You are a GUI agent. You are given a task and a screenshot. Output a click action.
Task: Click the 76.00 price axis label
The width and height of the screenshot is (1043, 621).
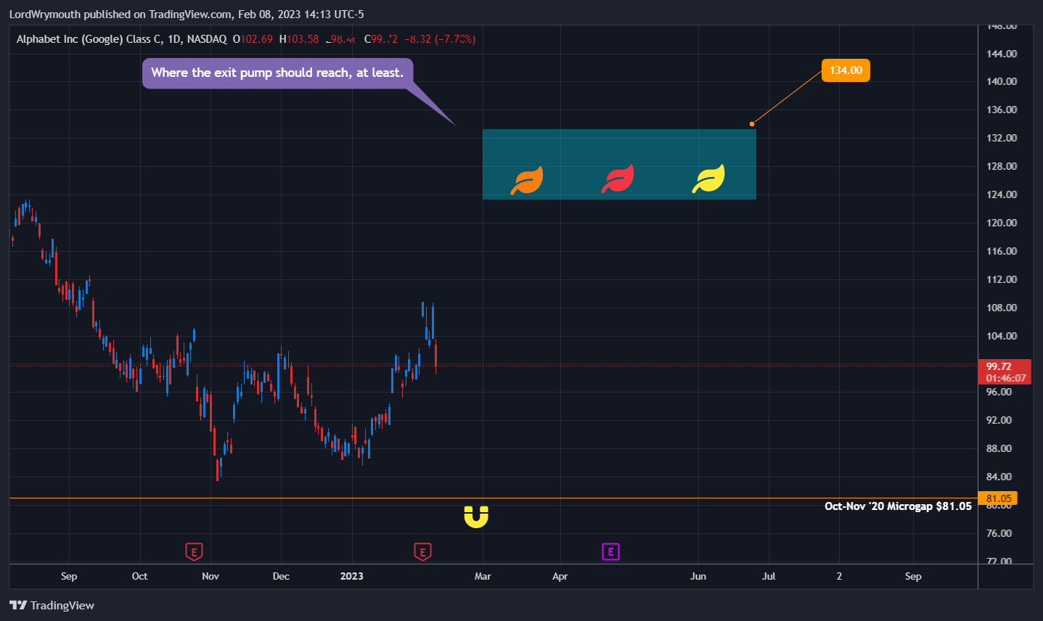coord(999,533)
